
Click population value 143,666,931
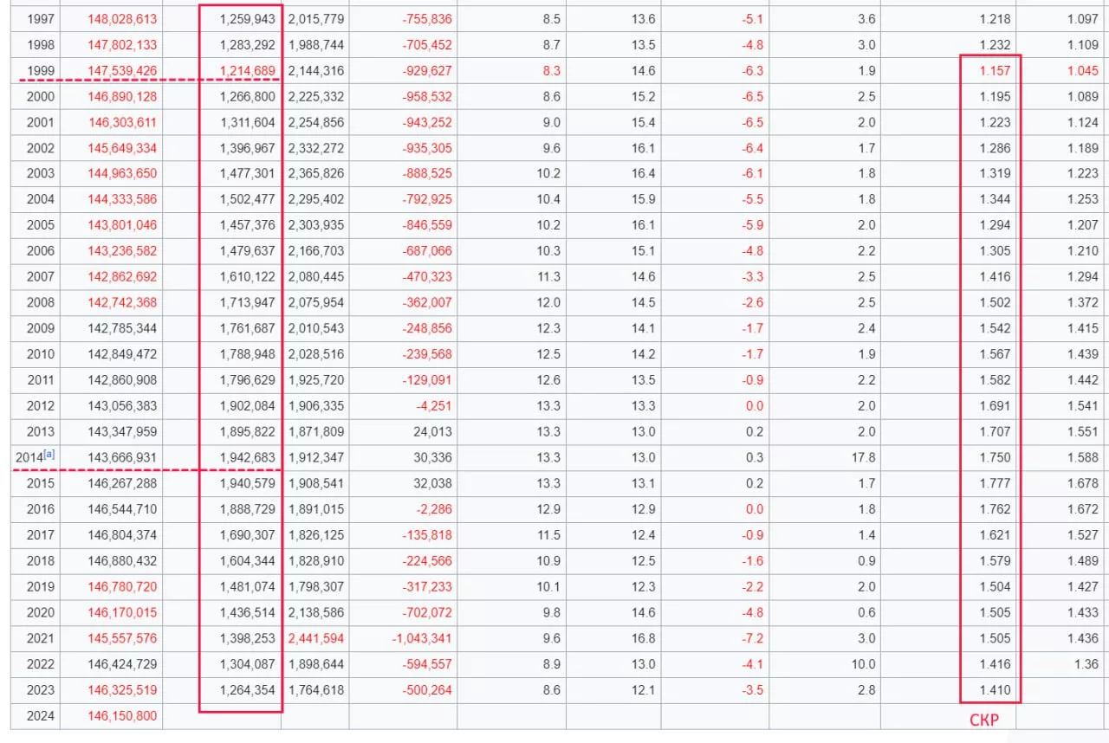pos(122,457)
